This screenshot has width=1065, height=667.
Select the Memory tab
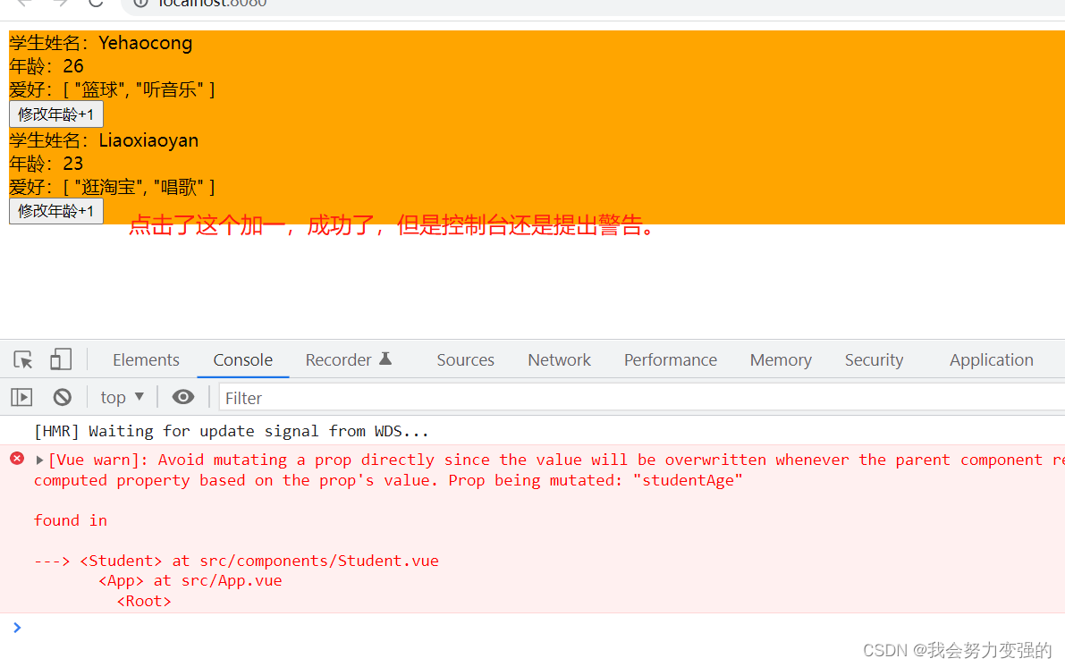coord(781,360)
